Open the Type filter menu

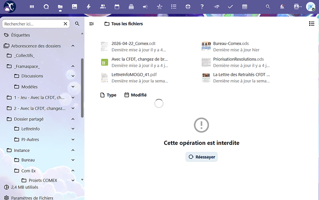[108, 95]
